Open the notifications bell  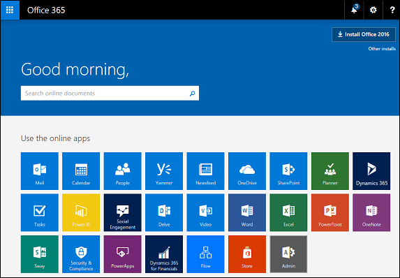(x=354, y=10)
